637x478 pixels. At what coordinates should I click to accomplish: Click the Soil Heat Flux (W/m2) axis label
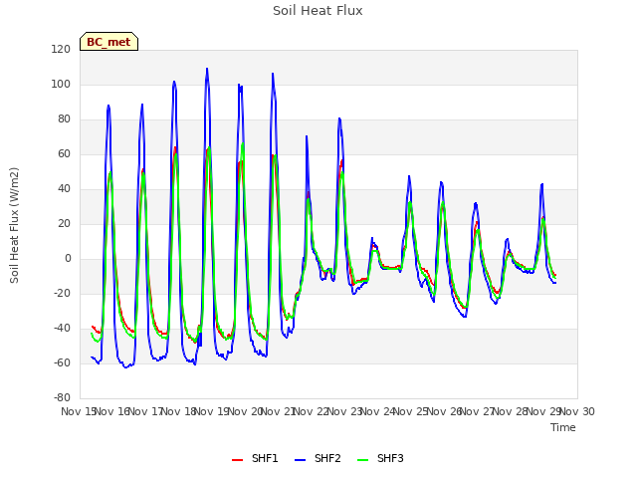click(15, 225)
